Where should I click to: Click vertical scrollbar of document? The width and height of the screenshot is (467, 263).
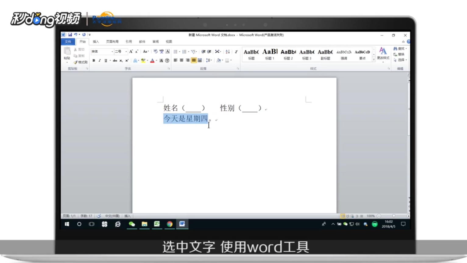point(409,110)
